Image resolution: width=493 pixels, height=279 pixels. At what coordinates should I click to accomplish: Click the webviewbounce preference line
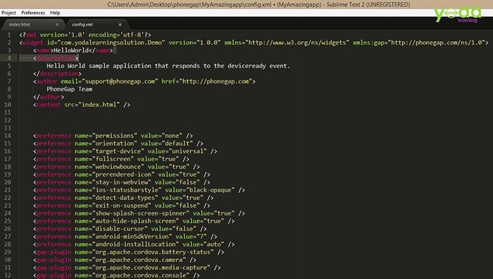[x=116, y=167]
